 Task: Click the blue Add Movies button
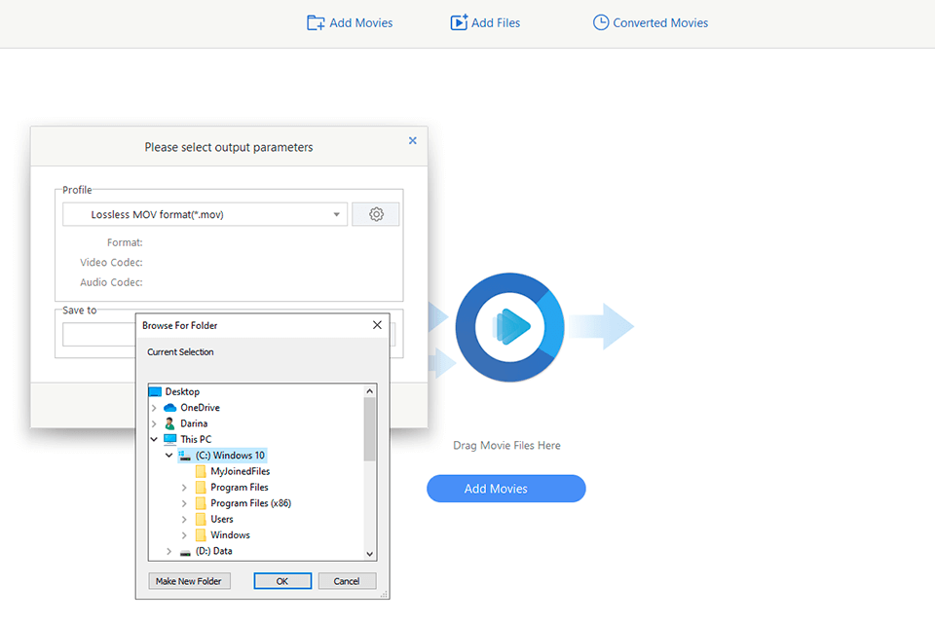505,489
